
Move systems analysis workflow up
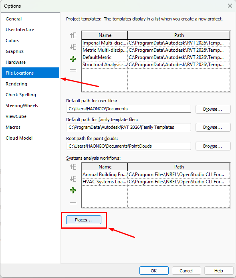(x=73, y=167)
